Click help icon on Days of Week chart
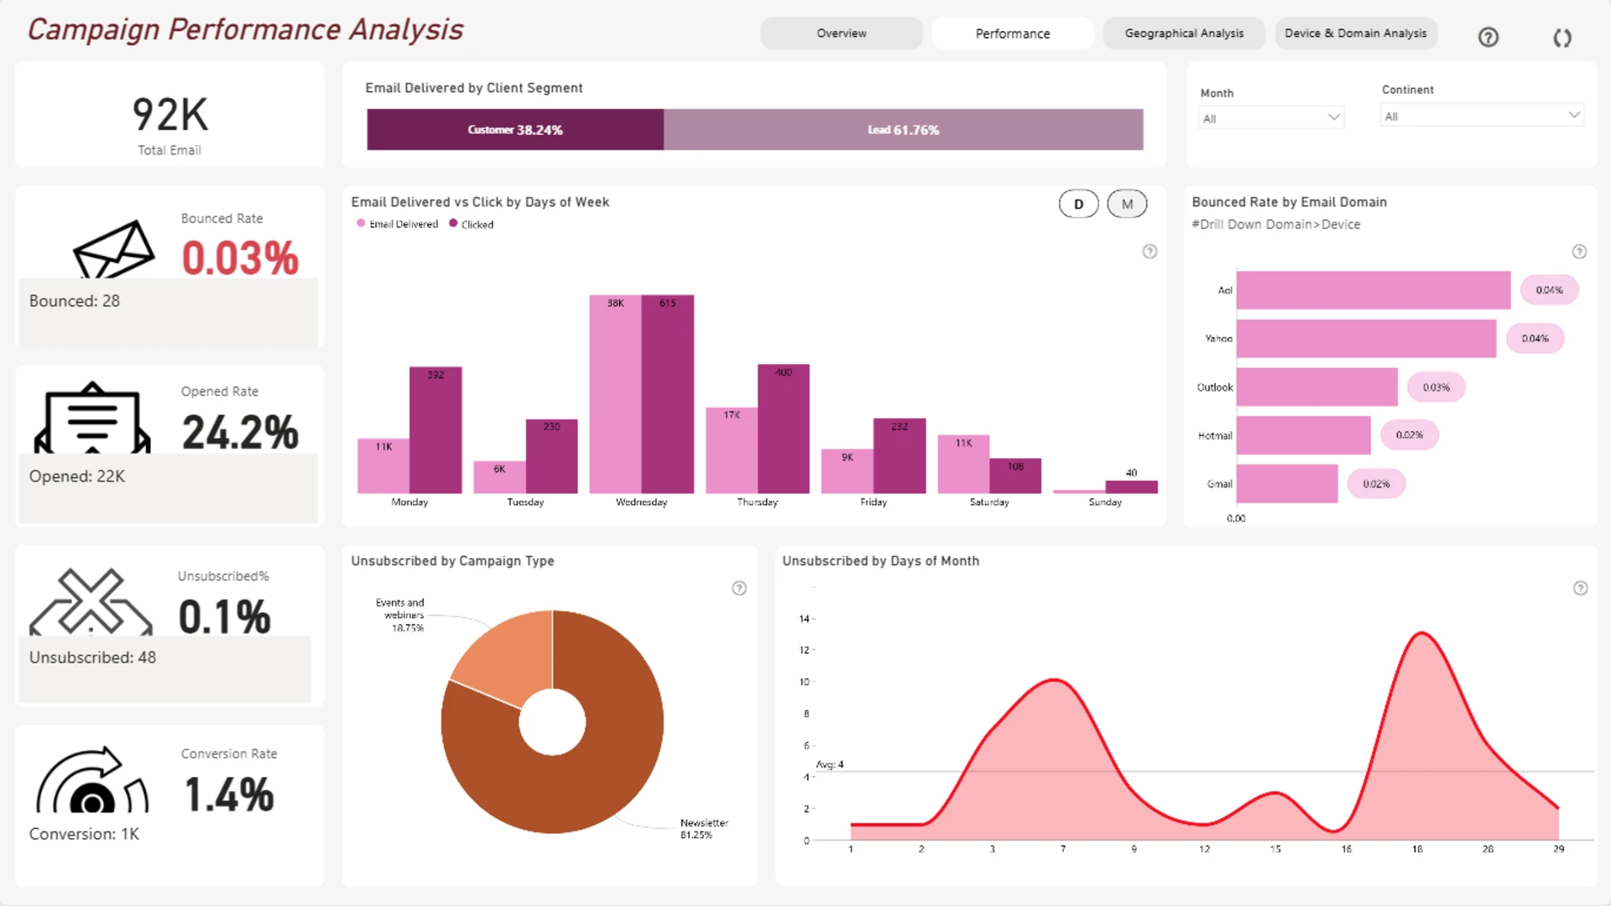Image resolution: width=1611 pixels, height=906 pixels. tap(1150, 252)
